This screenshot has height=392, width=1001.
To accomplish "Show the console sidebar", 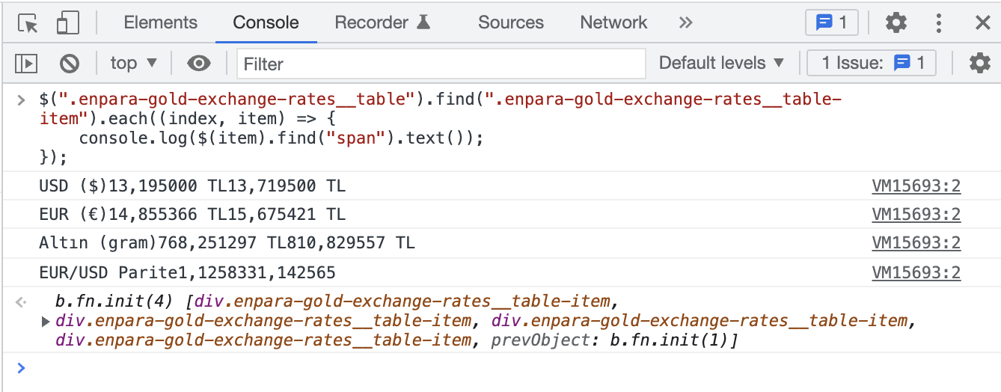I will [x=26, y=64].
